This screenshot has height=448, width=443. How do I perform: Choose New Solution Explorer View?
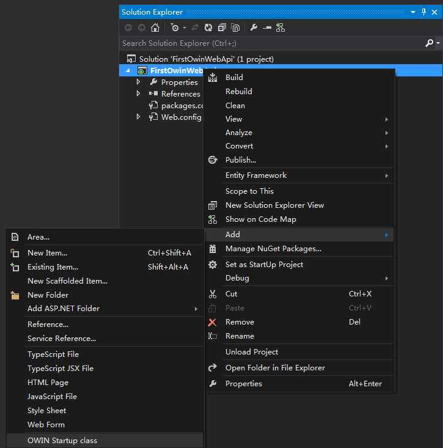tap(299, 205)
